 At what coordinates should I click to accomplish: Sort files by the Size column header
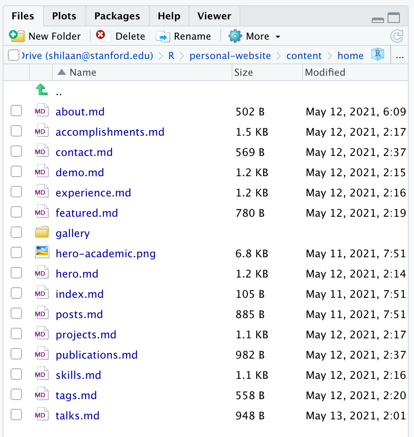coord(244,72)
